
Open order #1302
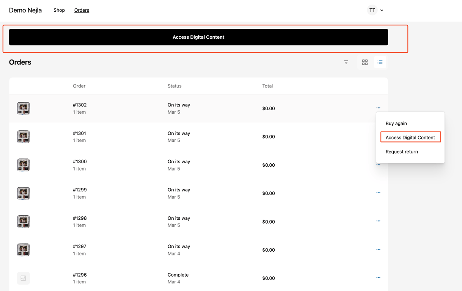[80, 105]
